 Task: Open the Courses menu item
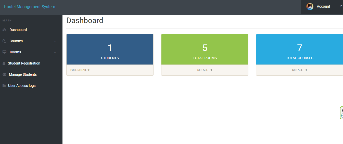(x=31, y=41)
